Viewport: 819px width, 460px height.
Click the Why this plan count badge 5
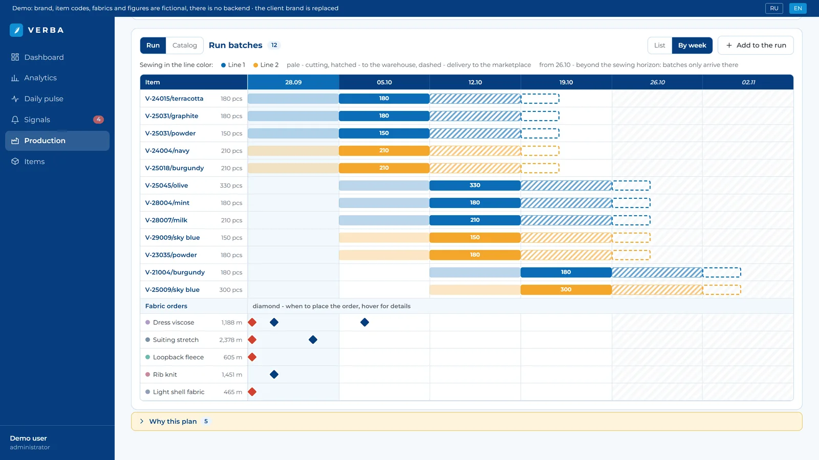pyautogui.click(x=206, y=422)
